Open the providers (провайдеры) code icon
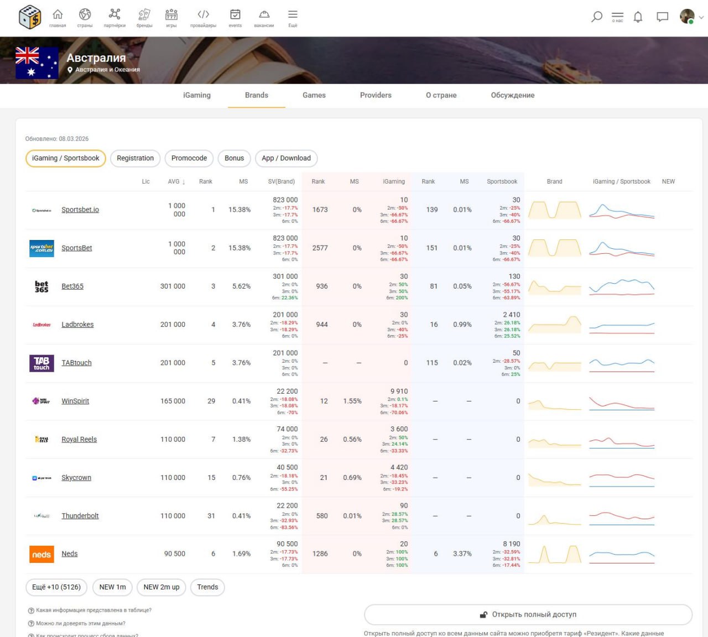This screenshot has height=637, width=708. pos(203,17)
